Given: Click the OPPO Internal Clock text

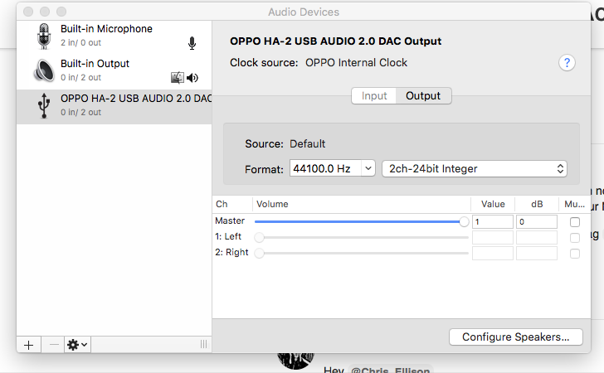Looking at the screenshot, I should coord(356,62).
